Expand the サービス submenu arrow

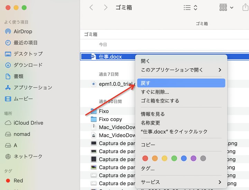pyautogui.click(x=220, y=182)
